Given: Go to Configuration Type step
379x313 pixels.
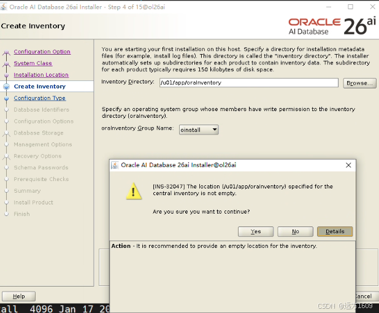Looking at the screenshot, I should pos(40,98).
